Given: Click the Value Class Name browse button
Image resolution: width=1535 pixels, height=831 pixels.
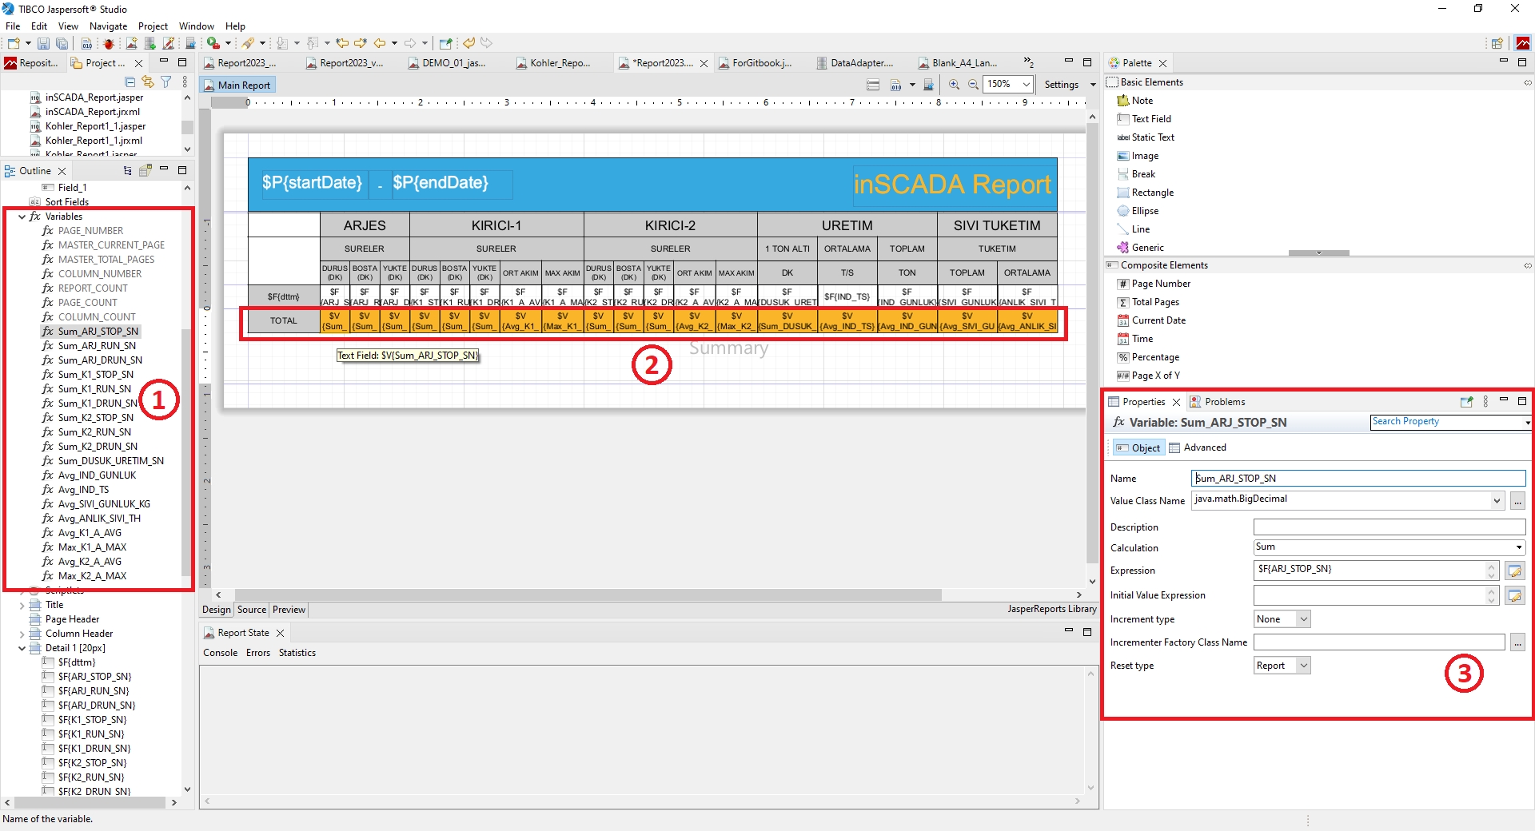Looking at the screenshot, I should (1517, 501).
